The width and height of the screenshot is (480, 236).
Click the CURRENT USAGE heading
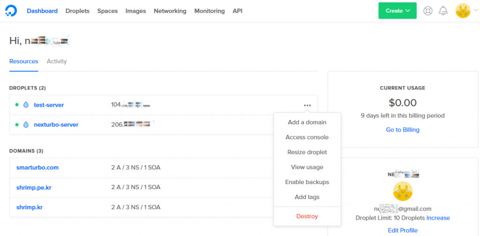point(403,88)
